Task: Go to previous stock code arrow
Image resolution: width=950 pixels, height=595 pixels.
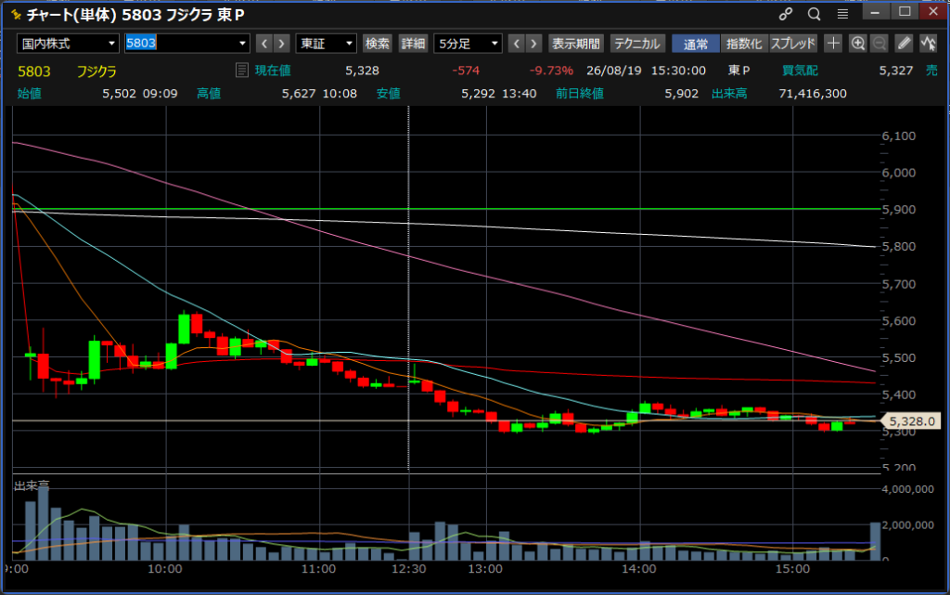Action: coord(264,44)
